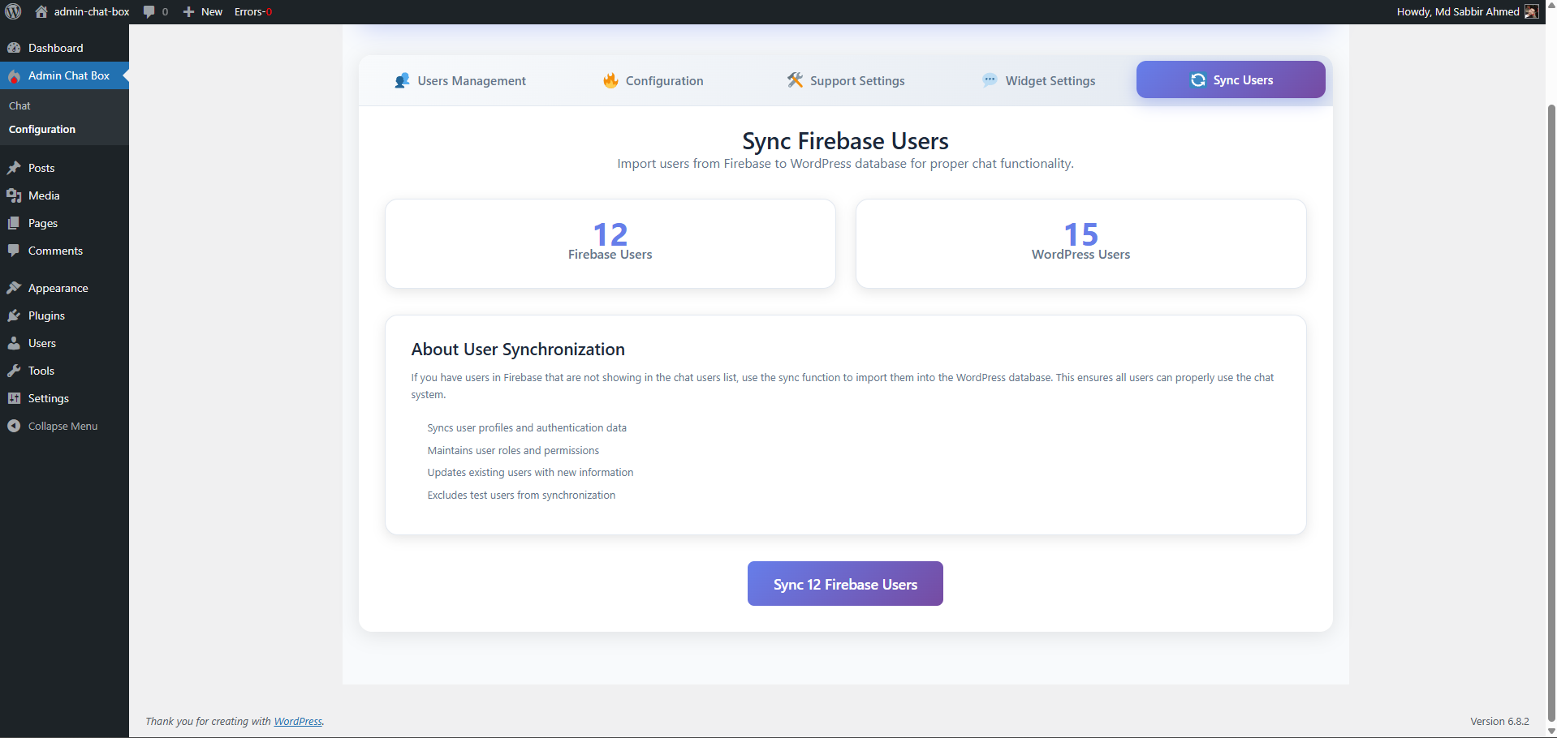Open the Support Settings tab
The height and width of the screenshot is (738, 1557).
point(846,80)
